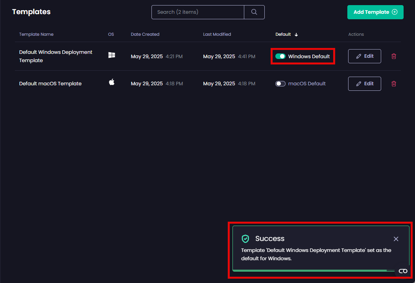Click the link icon below the notification
Screen dimensions: 415x283
click(403, 271)
